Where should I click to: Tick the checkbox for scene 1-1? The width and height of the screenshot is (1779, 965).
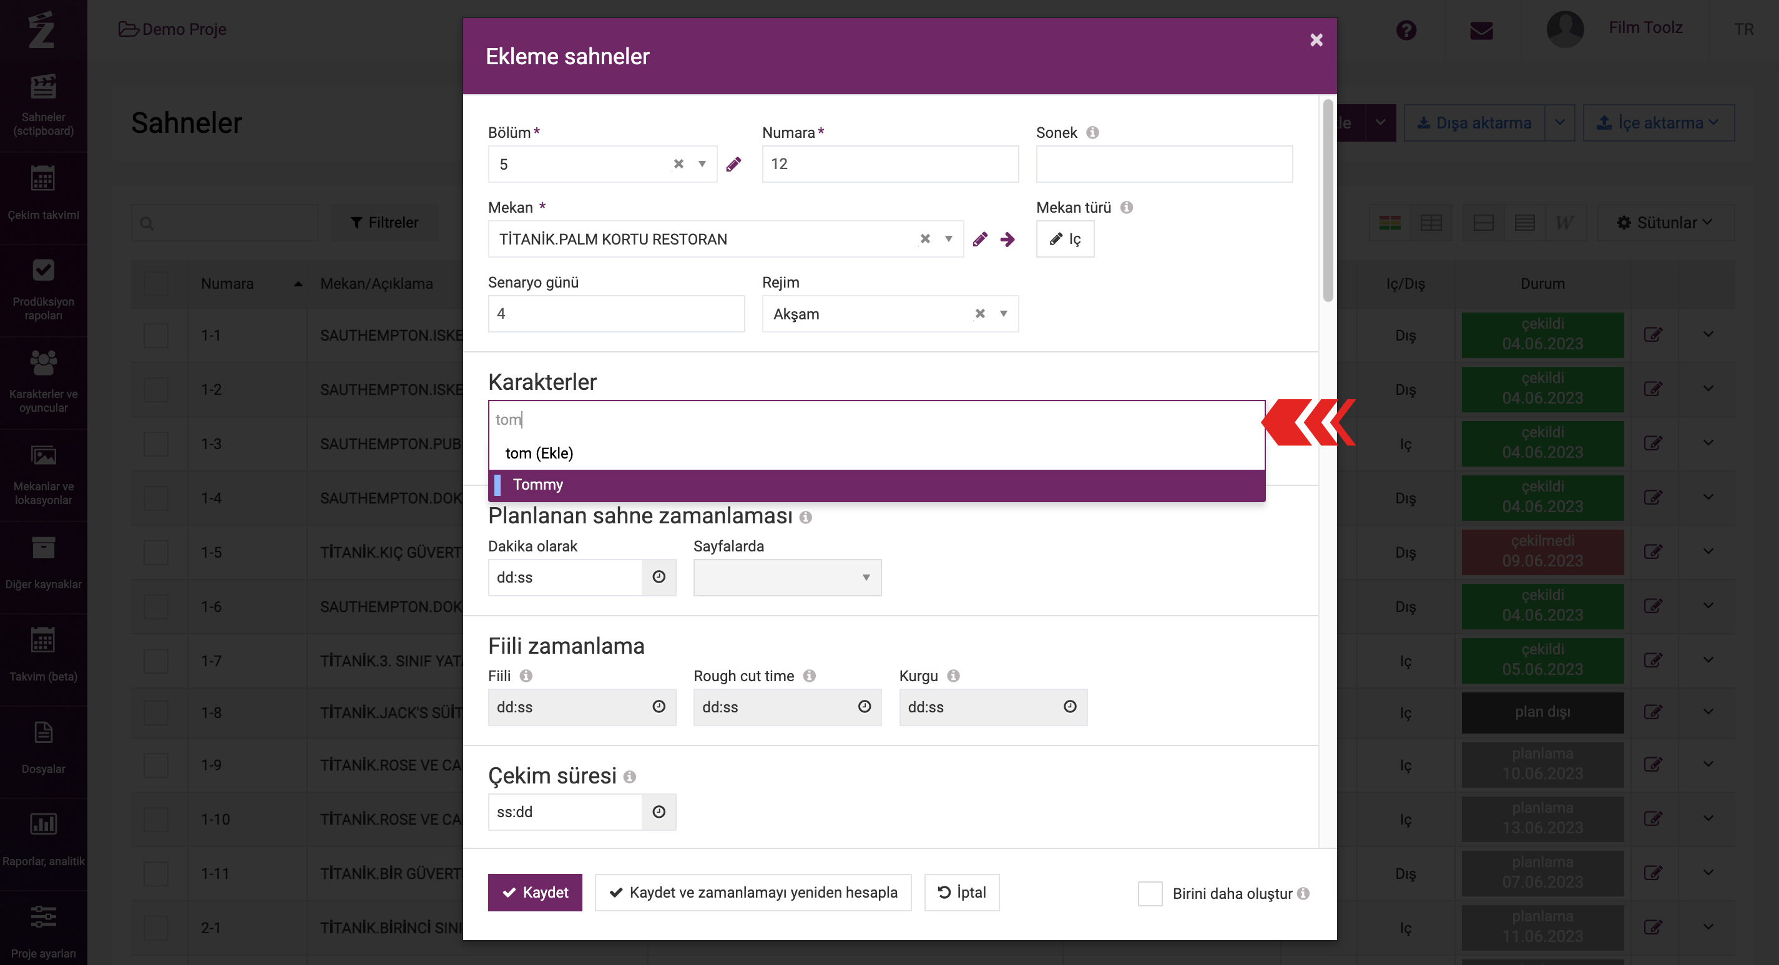156,336
